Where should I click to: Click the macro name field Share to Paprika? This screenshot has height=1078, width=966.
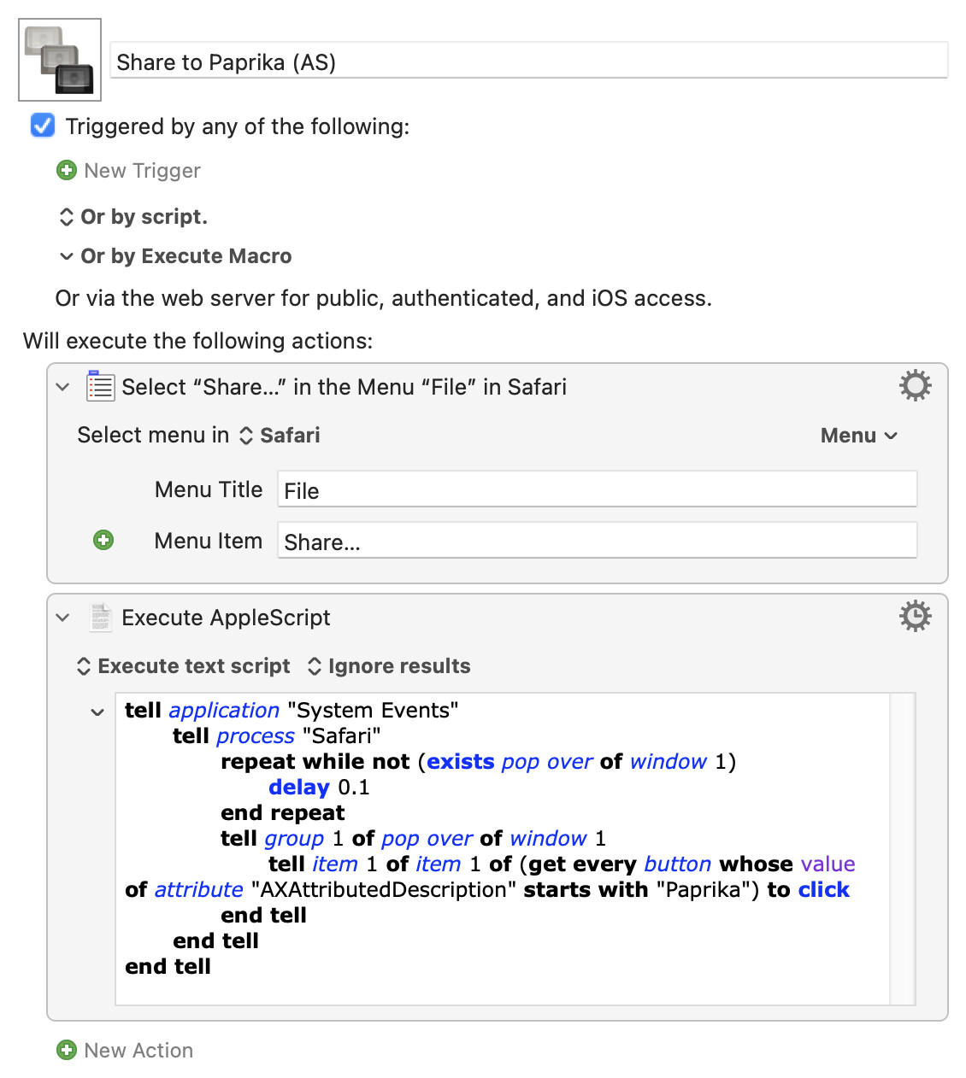pos(528,62)
